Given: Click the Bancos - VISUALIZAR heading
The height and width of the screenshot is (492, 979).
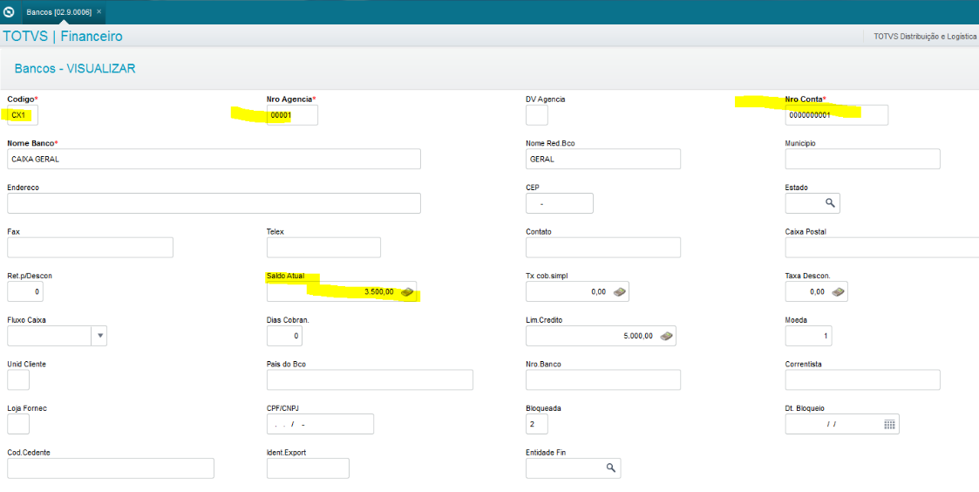Looking at the screenshot, I should coord(75,69).
